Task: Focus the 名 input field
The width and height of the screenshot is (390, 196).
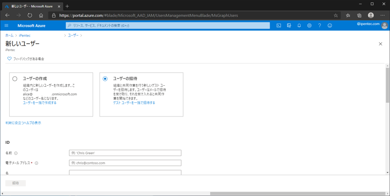Action: pos(125,172)
